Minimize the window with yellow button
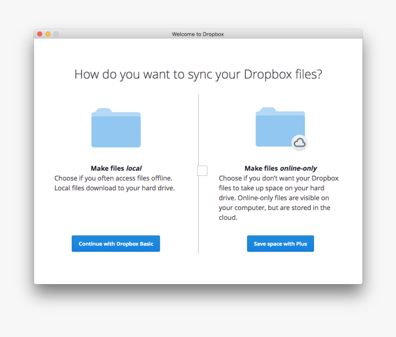 48,34
